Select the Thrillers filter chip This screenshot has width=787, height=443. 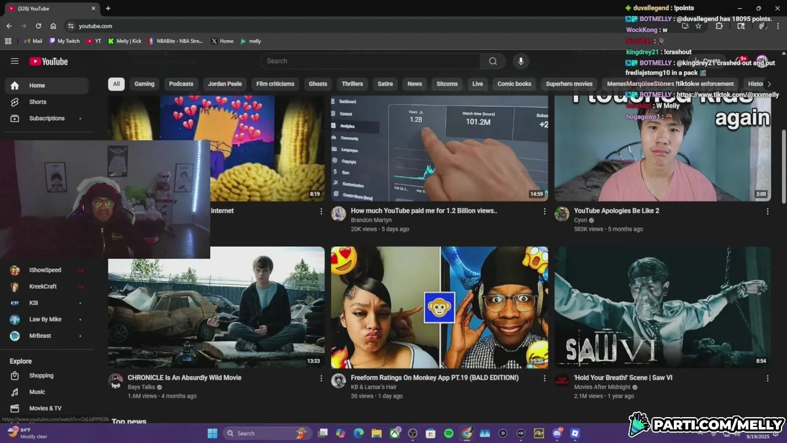tap(352, 84)
